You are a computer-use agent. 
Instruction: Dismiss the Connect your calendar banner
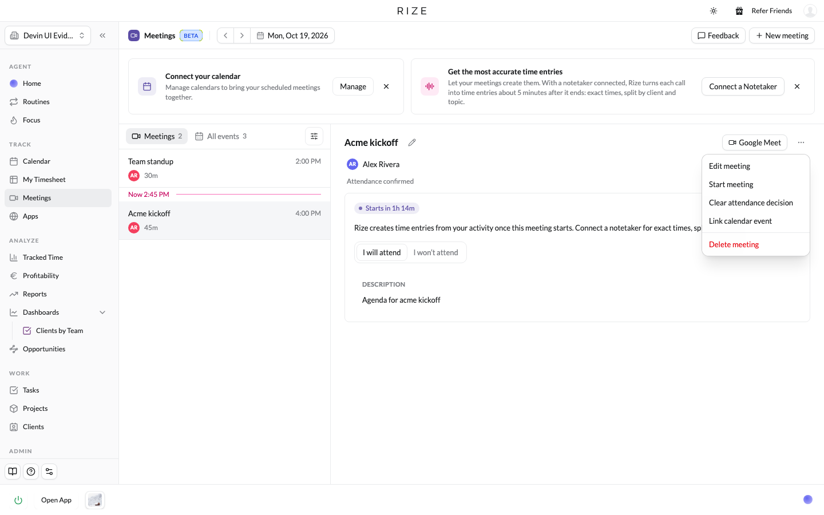click(x=386, y=86)
